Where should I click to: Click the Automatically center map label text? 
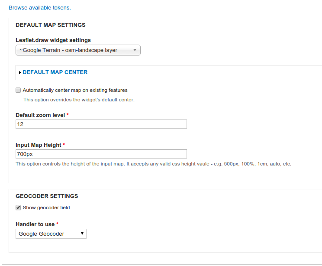(75, 90)
